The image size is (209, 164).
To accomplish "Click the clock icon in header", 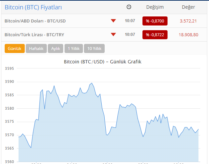I will [129, 7].
